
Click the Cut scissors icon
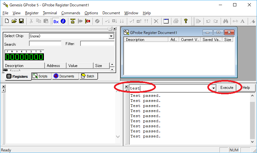coord(31,21)
